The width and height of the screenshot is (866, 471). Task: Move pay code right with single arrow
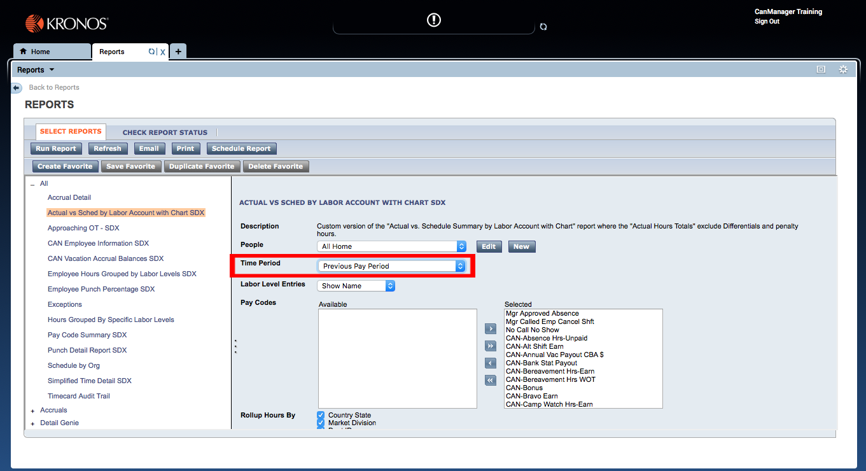point(490,329)
